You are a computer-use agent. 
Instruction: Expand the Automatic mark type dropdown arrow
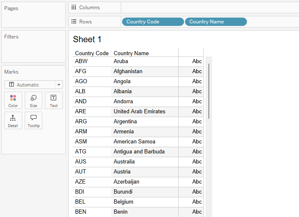[x=59, y=85]
